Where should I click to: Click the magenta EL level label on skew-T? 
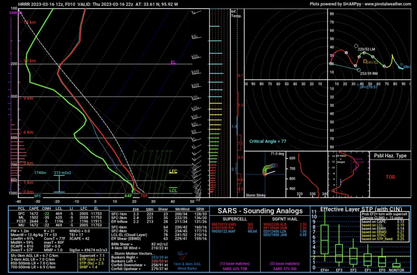click(x=173, y=62)
